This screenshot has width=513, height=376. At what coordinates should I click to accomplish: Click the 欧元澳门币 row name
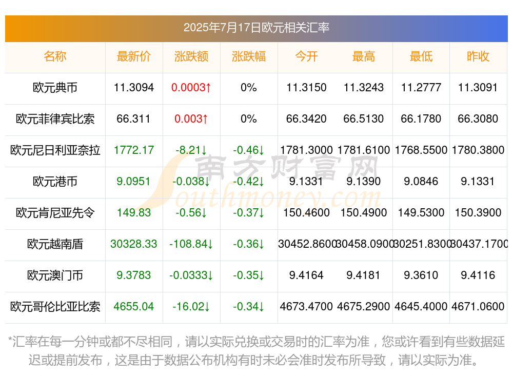pos(55,275)
